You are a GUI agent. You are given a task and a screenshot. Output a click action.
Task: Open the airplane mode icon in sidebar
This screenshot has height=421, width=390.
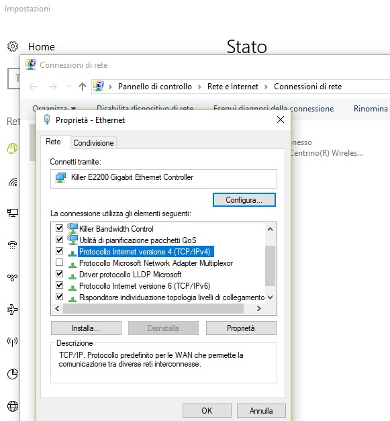tap(13, 310)
